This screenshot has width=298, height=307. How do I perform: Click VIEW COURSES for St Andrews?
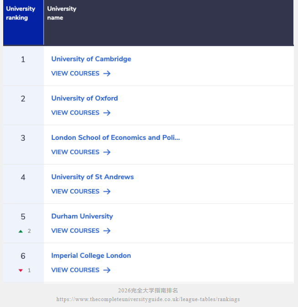75,191
